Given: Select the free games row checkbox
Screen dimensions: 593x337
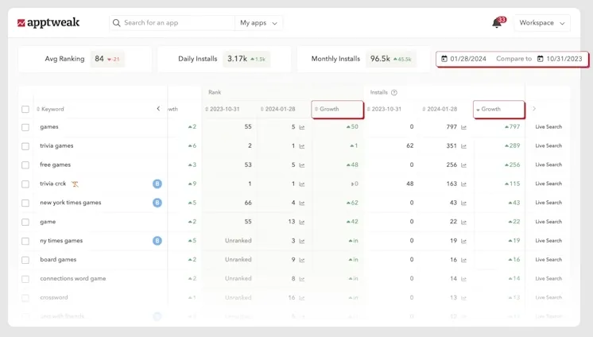Looking at the screenshot, I should click(x=25, y=165).
